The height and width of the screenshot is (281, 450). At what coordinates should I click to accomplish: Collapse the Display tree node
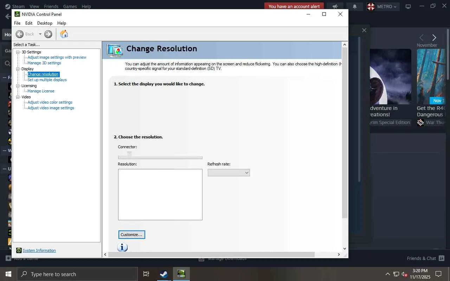coord(18,69)
